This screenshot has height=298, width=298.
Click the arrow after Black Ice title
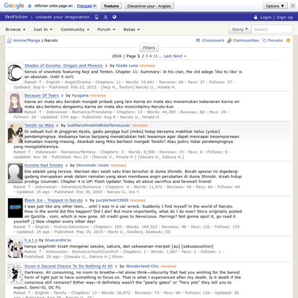click(x=86, y=200)
